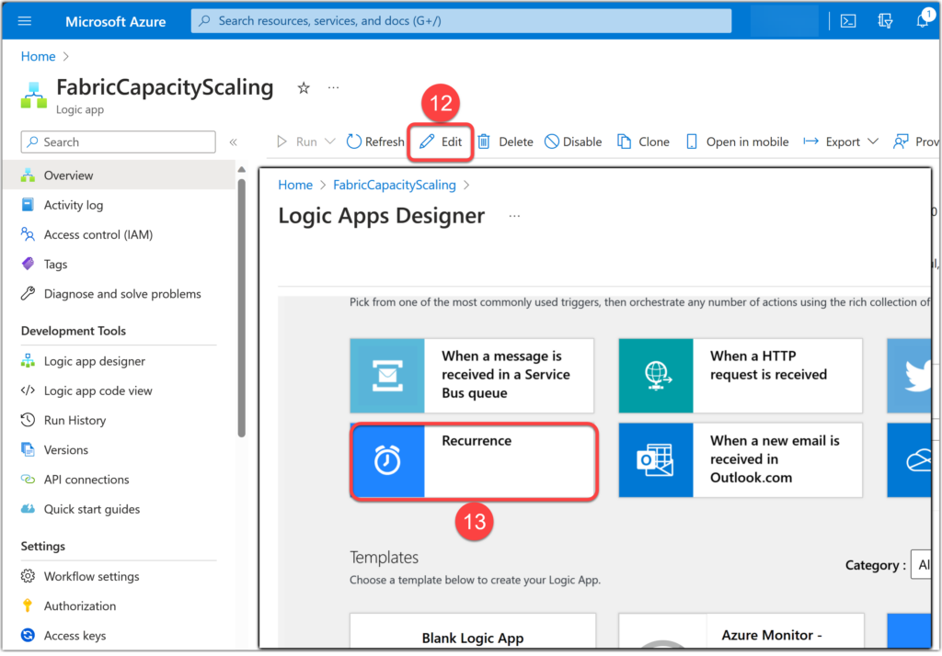Click the sidebar scrollbar
This screenshot has height=656, width=942.
242,308
